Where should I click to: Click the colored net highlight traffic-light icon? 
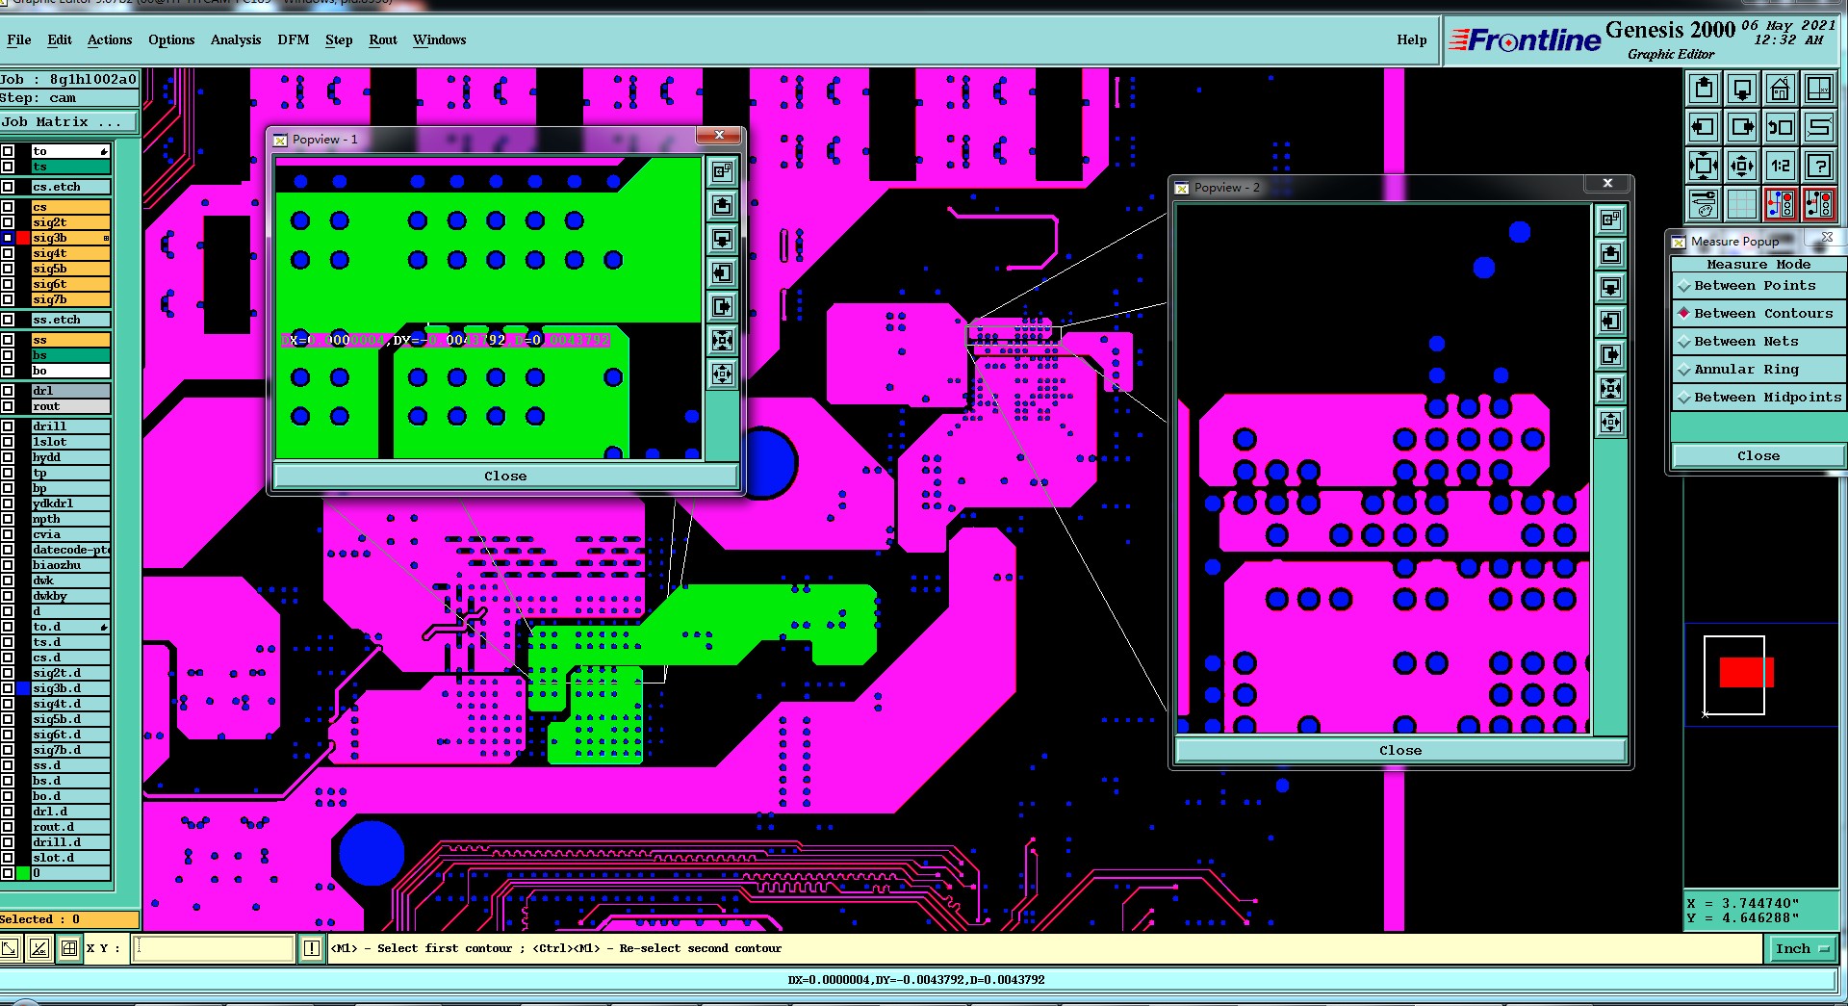point(1780,204)
